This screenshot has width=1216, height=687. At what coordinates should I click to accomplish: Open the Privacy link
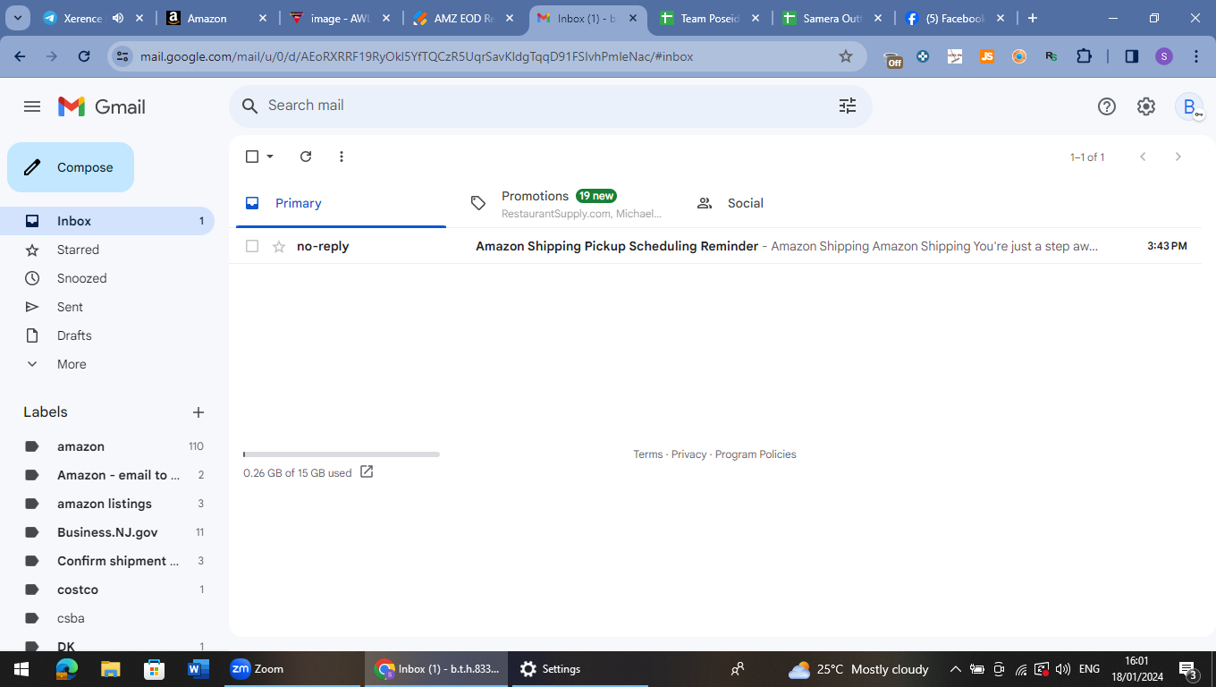tap(688, 454)
